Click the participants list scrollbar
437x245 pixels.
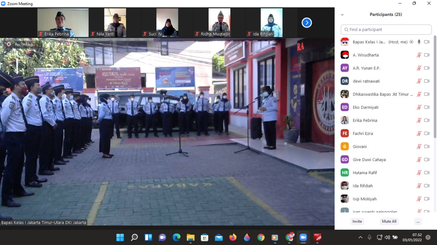click(x=435, y=87)
